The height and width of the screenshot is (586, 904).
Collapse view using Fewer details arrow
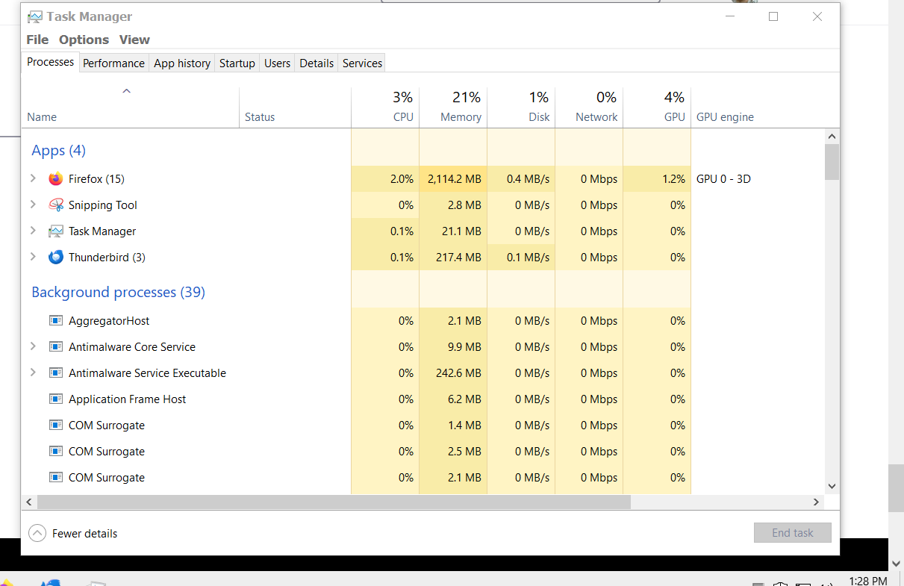(x=37, y=534)
